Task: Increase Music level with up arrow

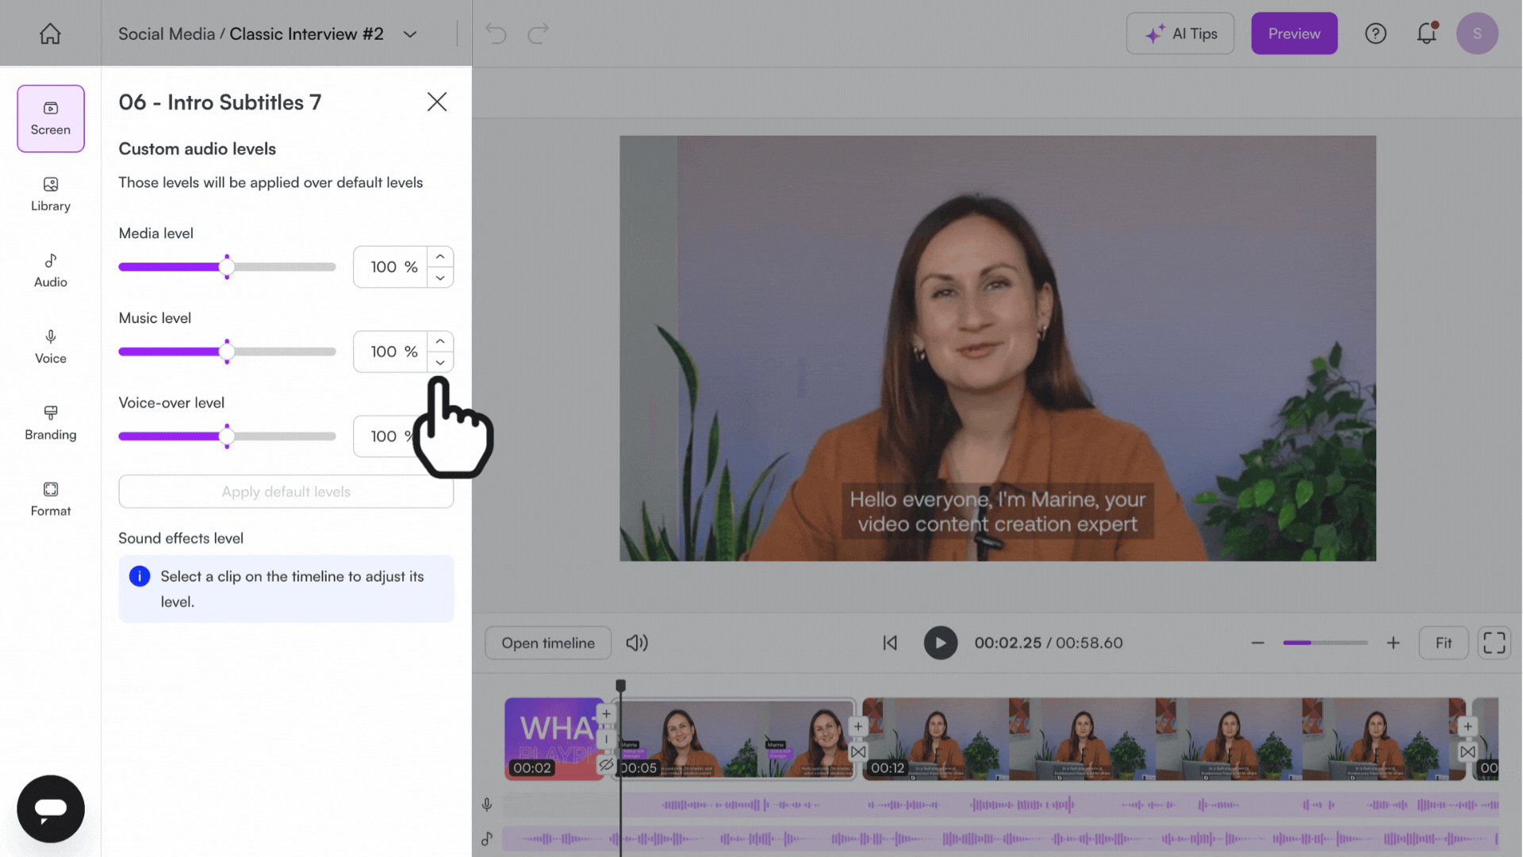Action: (440, 341)
